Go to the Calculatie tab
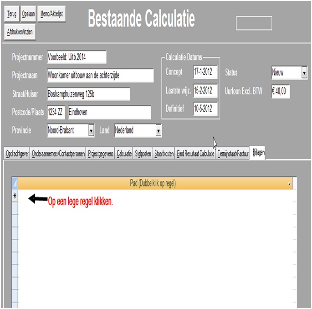 124,154
